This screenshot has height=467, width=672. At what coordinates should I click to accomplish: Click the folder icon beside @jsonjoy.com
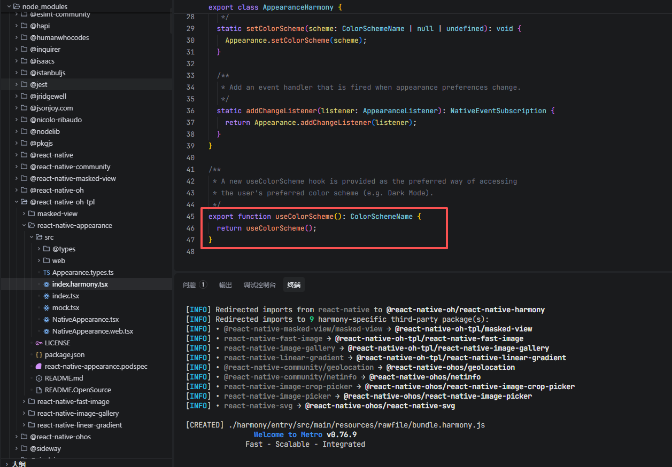[x=24, y=108]
